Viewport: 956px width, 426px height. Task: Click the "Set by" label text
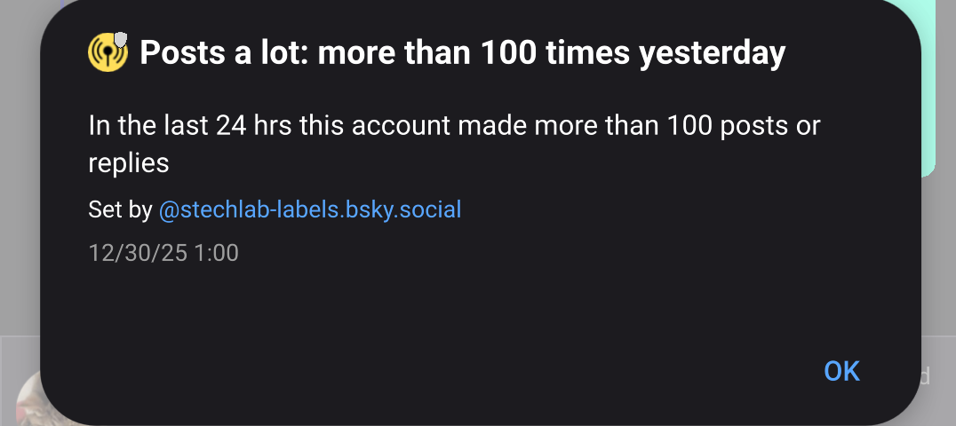coord(120,210)
